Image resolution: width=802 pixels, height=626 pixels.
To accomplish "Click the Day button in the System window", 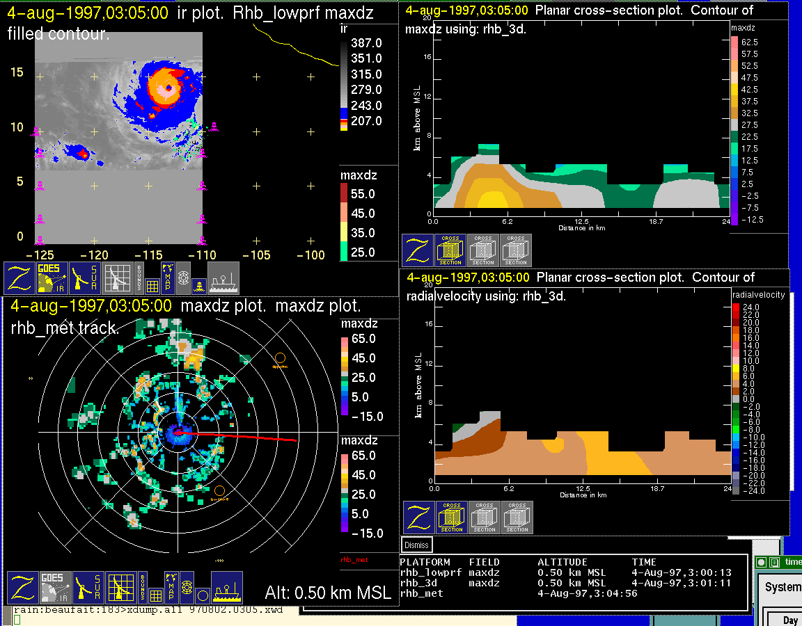I will pyautogui.click(x=790, y=620).
